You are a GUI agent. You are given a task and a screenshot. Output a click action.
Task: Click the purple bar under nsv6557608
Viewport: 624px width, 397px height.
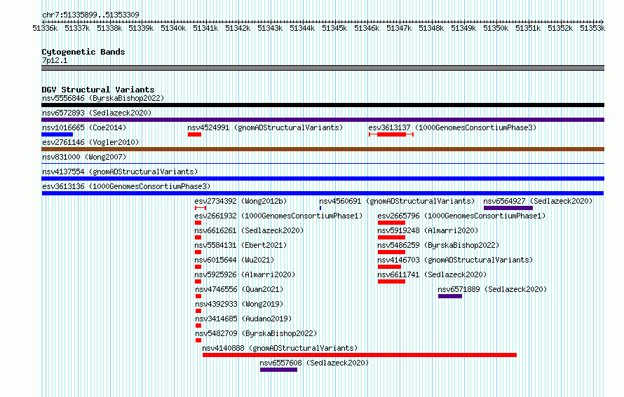278,370
